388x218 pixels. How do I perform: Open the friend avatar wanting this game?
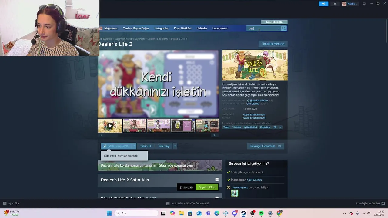pos(235,193)
